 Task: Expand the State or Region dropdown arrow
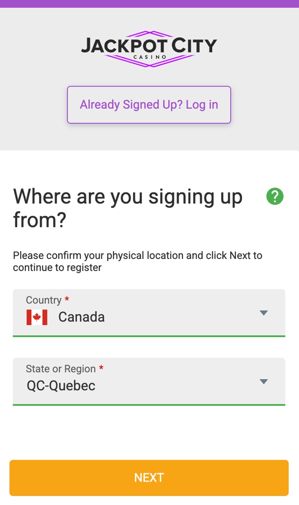tap(264, 381)
